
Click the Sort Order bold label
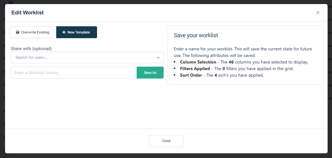pyautogui.click(x=191, y=75)
